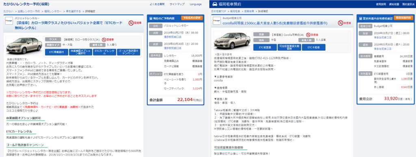Go to the 車を選択する breadcrumb
This screenshot has width=416, height=157.
(x=74, y=11)
